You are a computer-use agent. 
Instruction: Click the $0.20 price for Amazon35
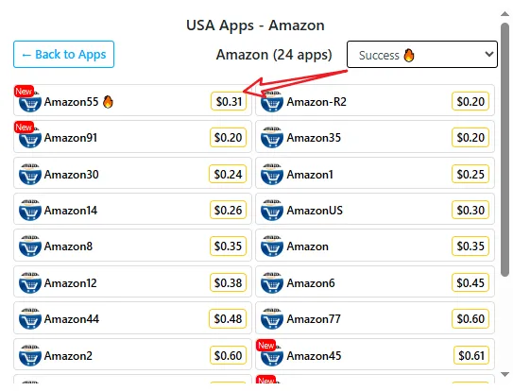click(x=470, y=138)
